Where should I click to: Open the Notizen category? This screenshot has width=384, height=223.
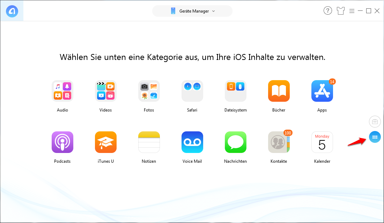coord(149,142)
